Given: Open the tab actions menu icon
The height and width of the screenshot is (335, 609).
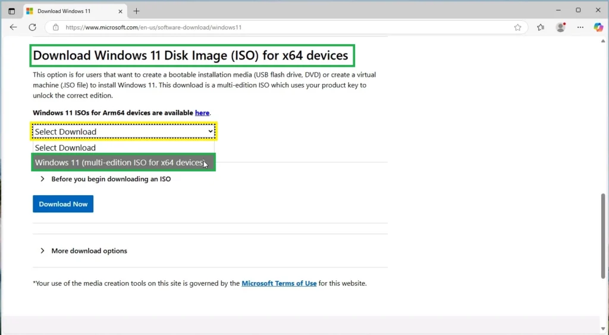Looking at the screenshot, I should (x=12, y=11).
